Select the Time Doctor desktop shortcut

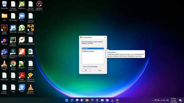[22, 41]
